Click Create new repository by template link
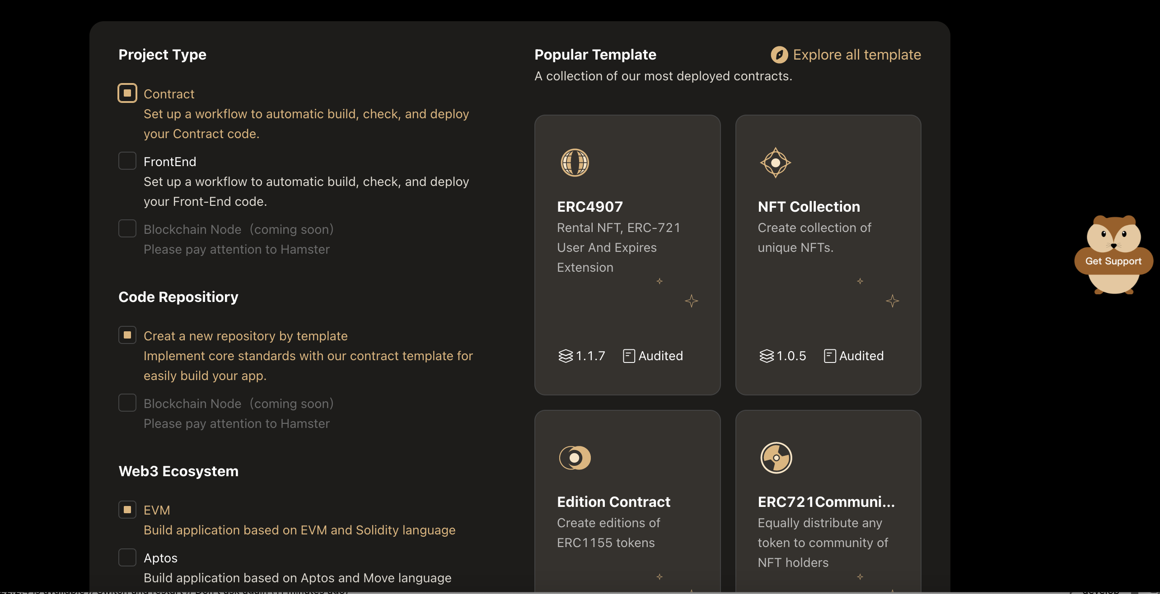Screen dimensions: 1160x594 [x=245, y=336]
